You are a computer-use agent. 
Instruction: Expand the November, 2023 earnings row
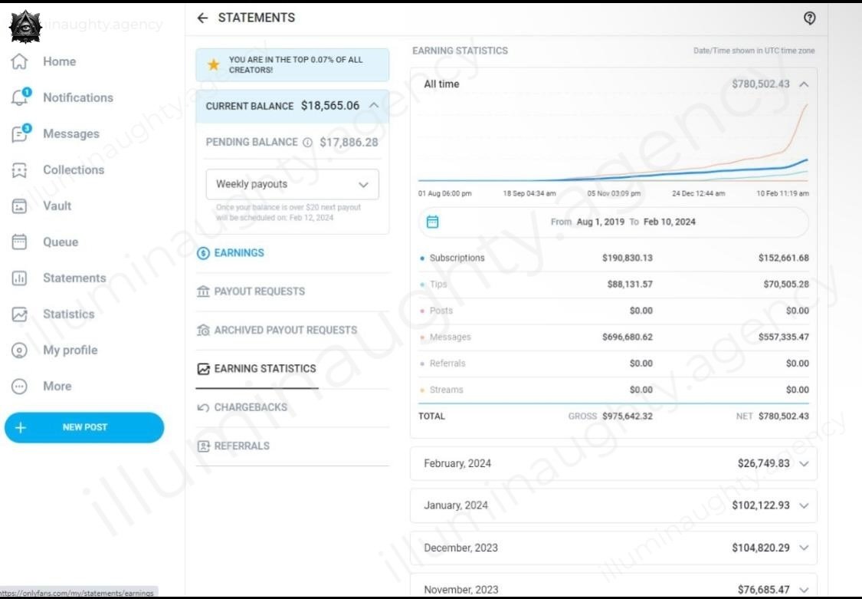tap(614, 587)
